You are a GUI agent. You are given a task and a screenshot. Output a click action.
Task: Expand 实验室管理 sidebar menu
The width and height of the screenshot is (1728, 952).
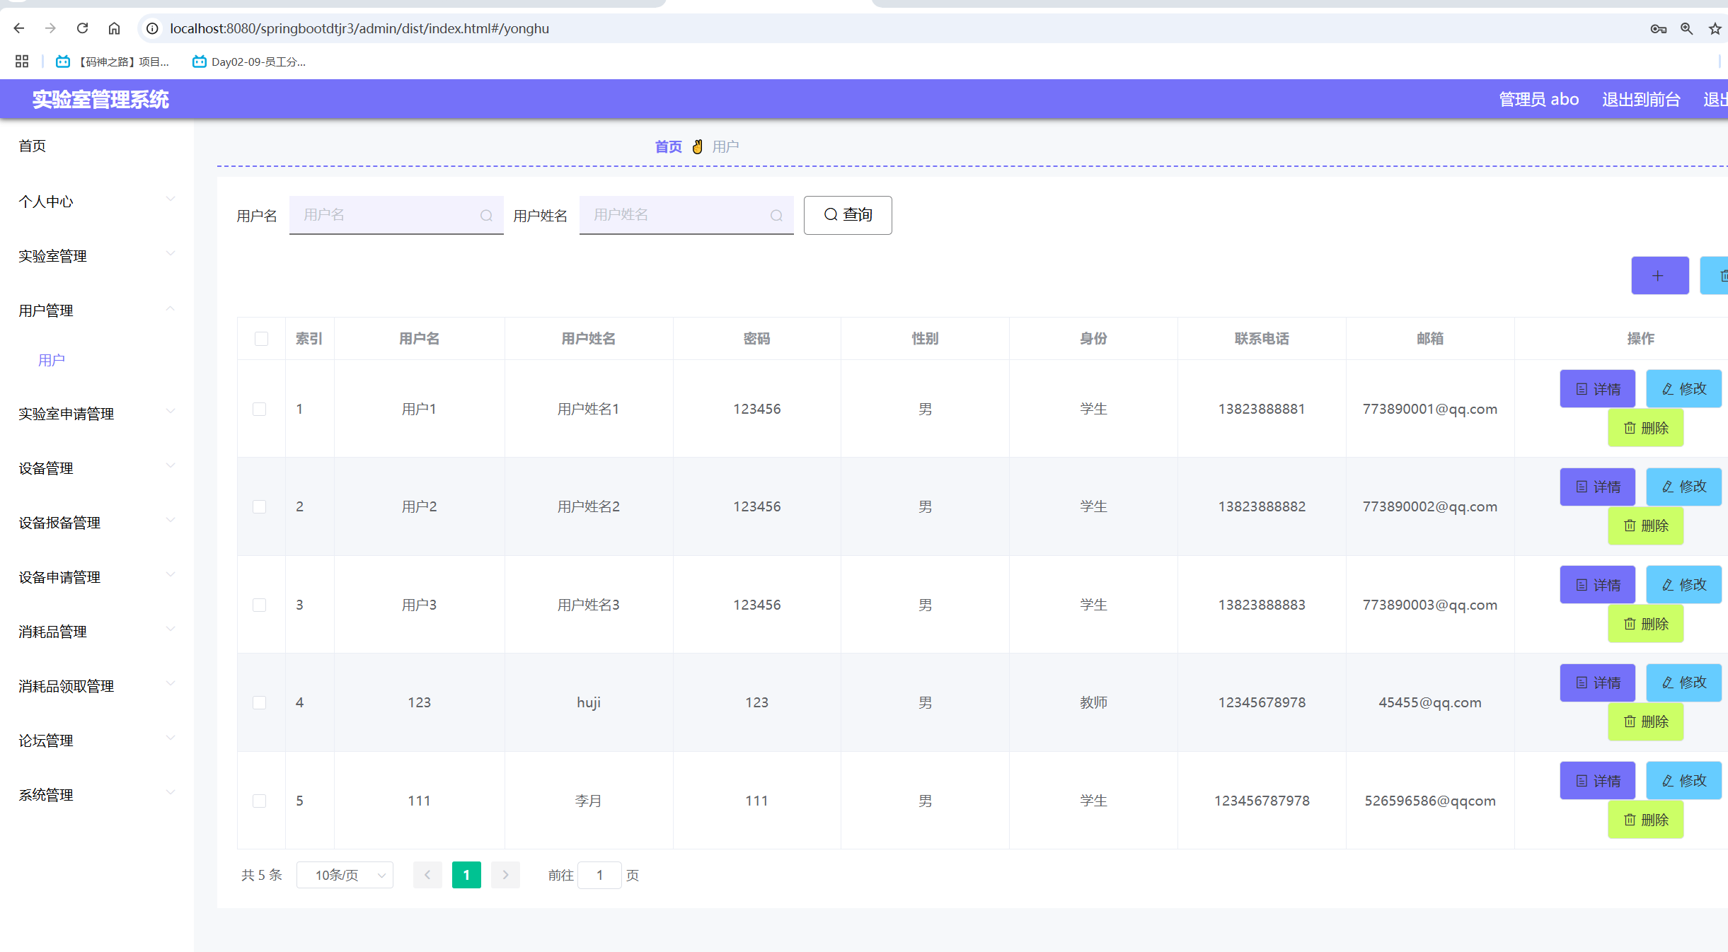[x=97, y=256]
